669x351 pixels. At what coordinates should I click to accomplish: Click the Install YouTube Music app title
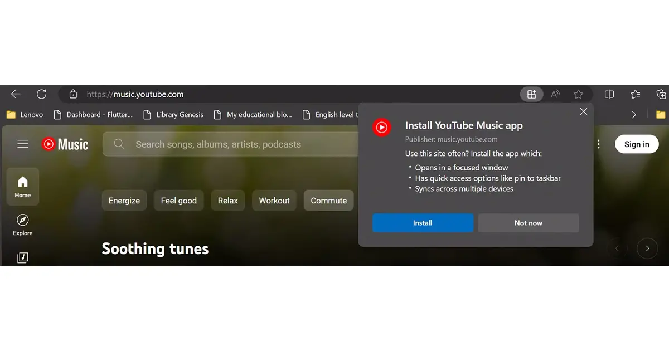(x=464, y=125)
